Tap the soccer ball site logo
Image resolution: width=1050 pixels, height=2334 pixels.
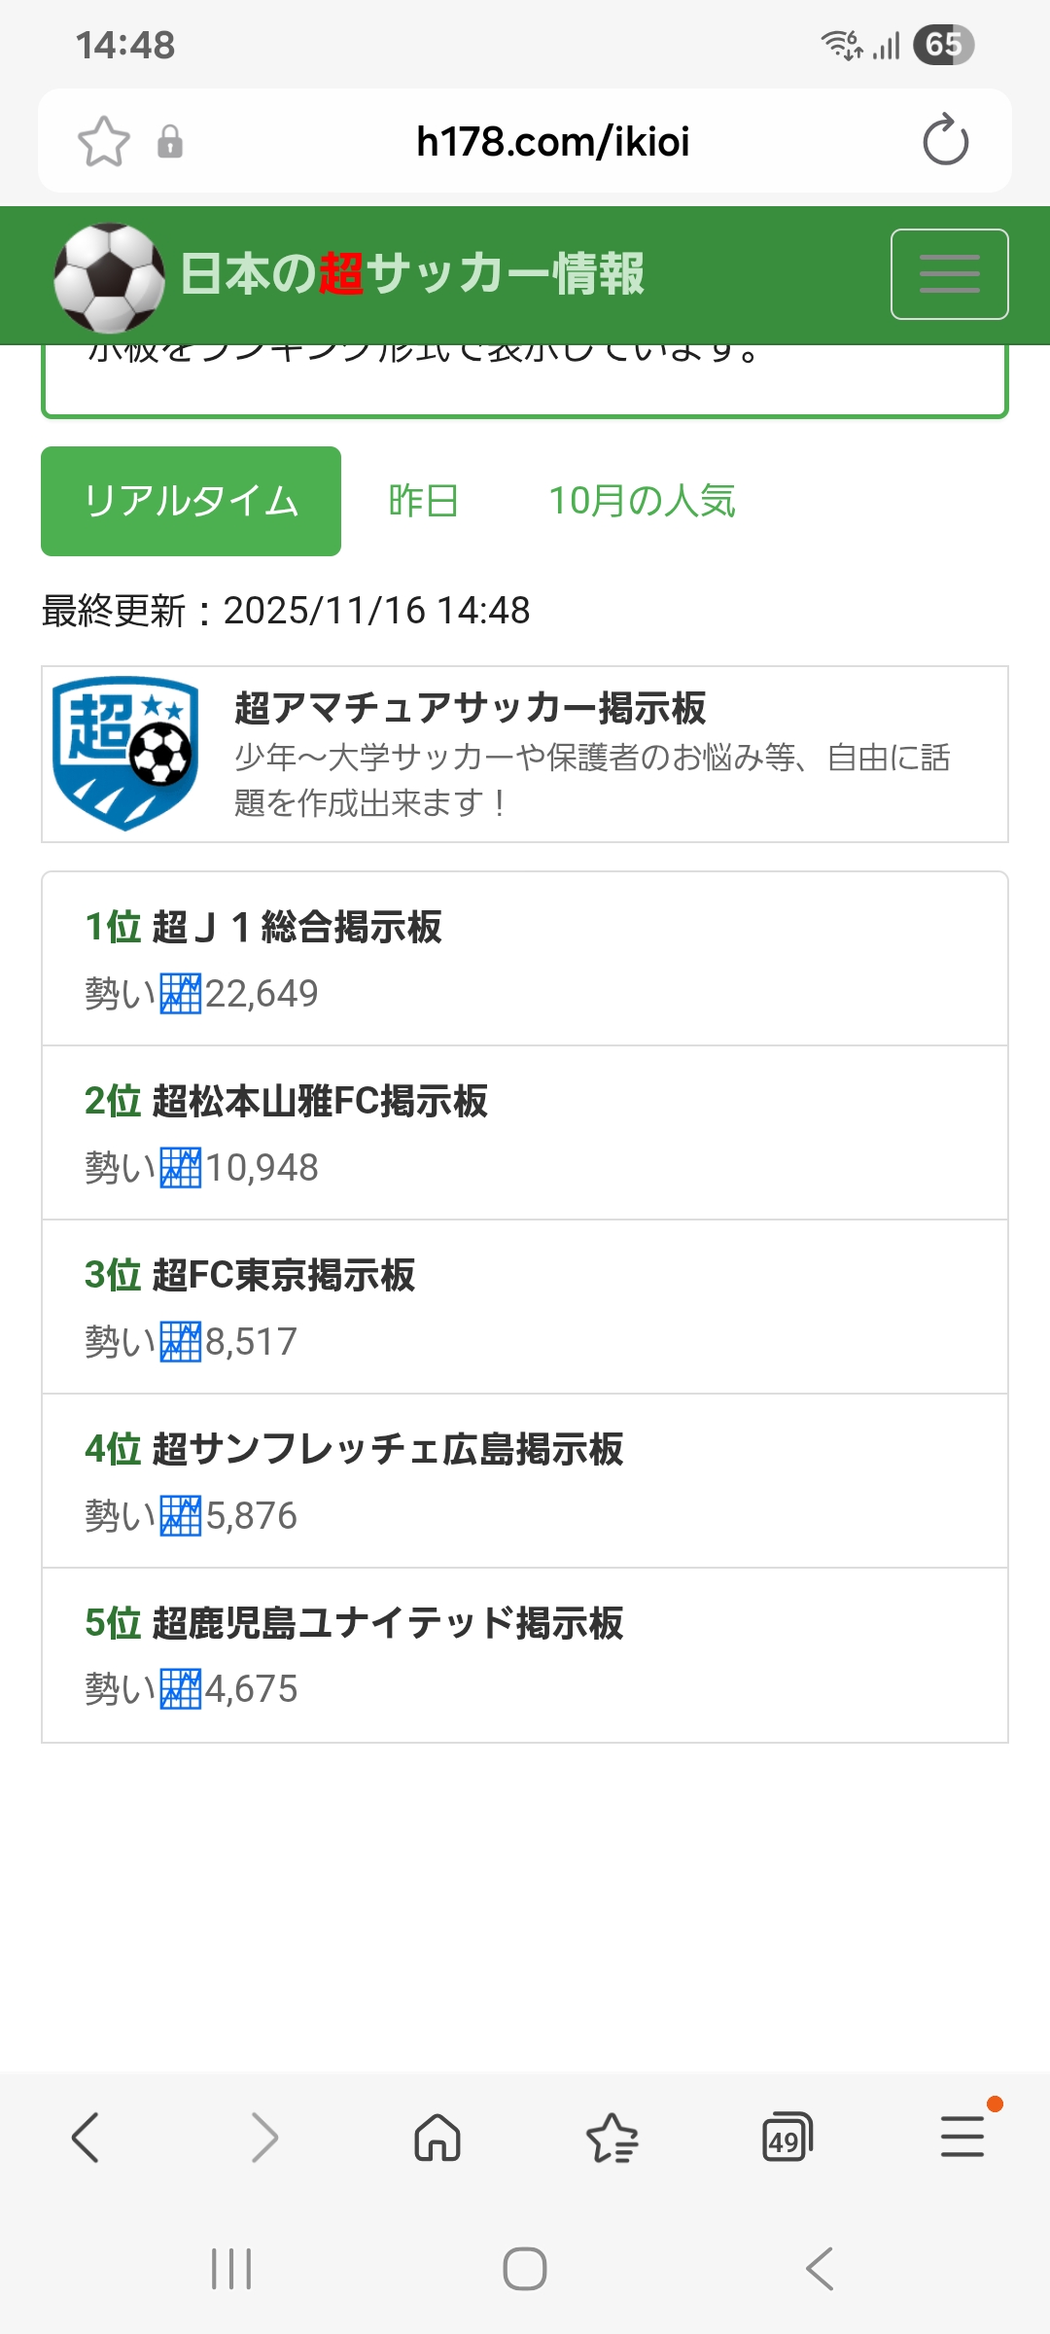(x=109, y=277)
